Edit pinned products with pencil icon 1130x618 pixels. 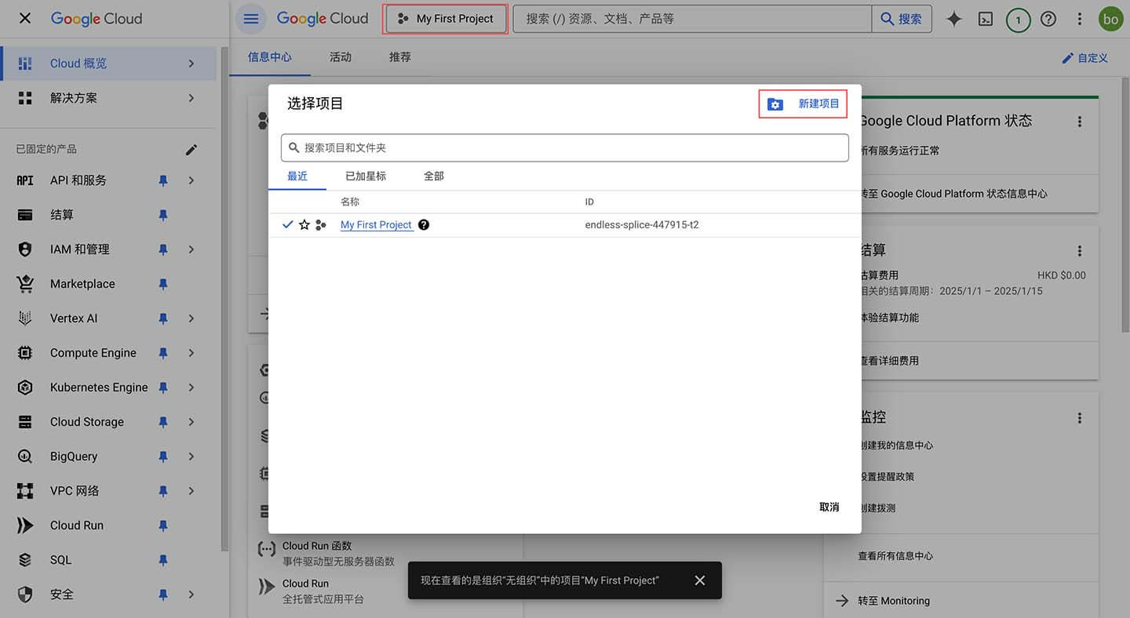[191, 149]
